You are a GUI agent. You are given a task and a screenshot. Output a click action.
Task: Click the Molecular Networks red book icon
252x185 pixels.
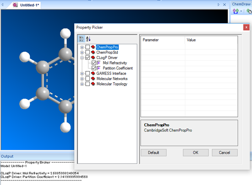(93, 79)
